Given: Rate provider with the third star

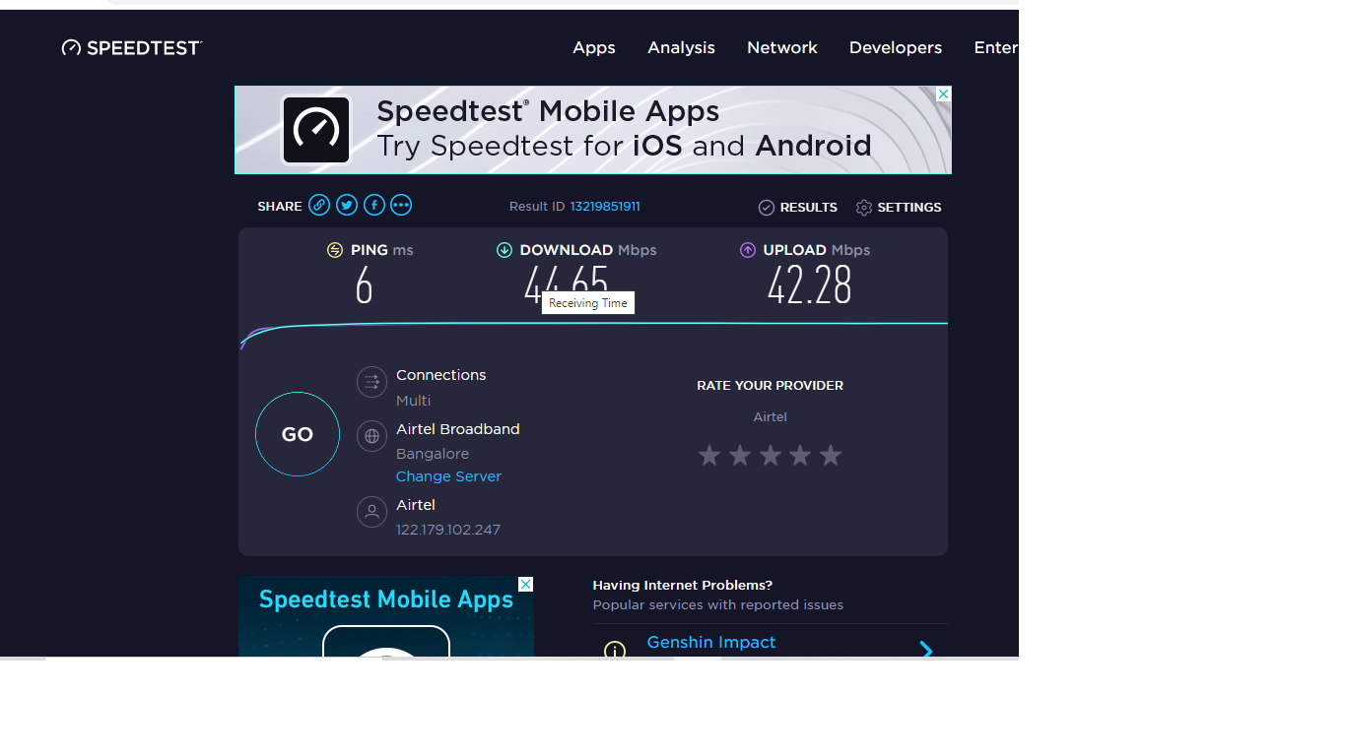Looking at the screenshot, I should pyautogui.click(x=770, y=455).
